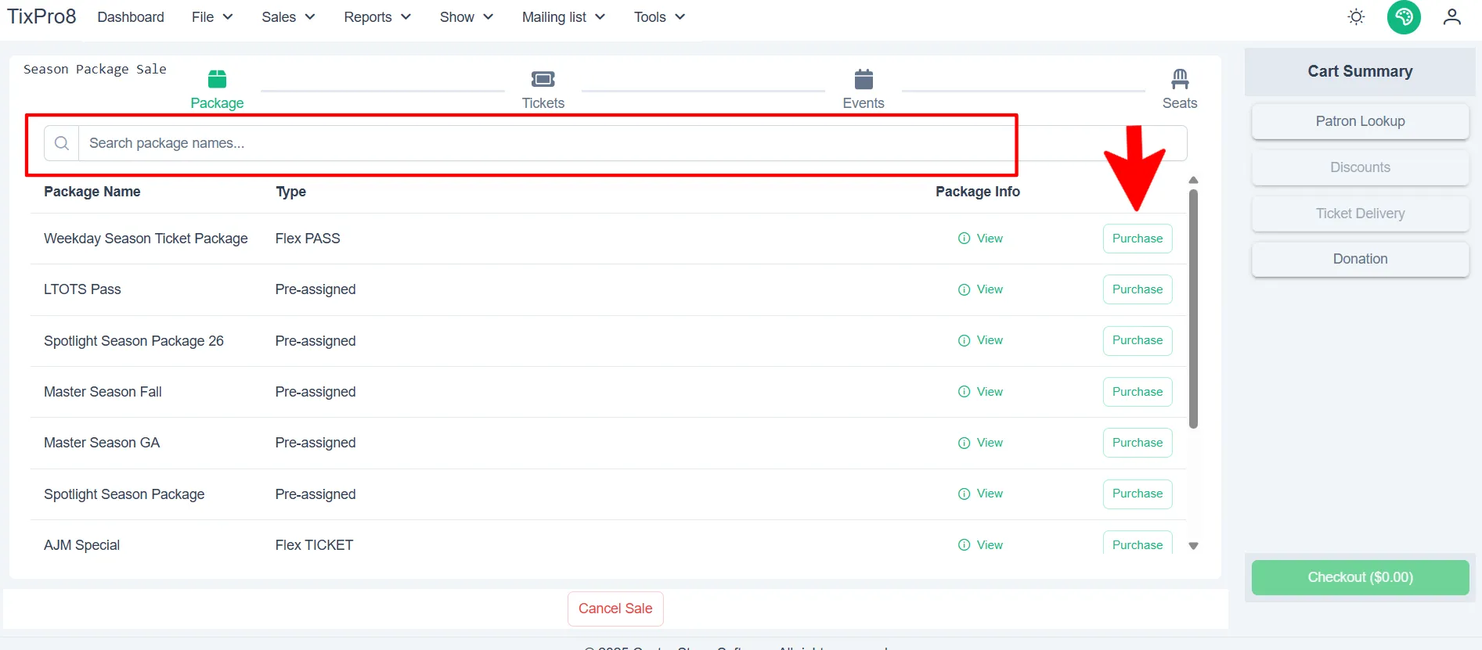Click the search magnifier icon
Image resolution: width=1482 pixels, height=650 pixels.
[x=62, y=143]
